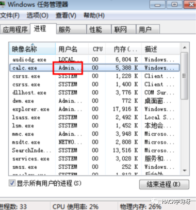This screenshot has height=210, width=196.
Task: Click the vertical scrollbar thumb
Action: [185, 76]
